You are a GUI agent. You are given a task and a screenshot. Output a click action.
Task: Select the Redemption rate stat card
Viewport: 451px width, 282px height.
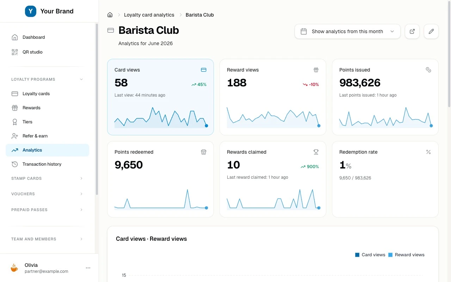[x=385, y=179]
